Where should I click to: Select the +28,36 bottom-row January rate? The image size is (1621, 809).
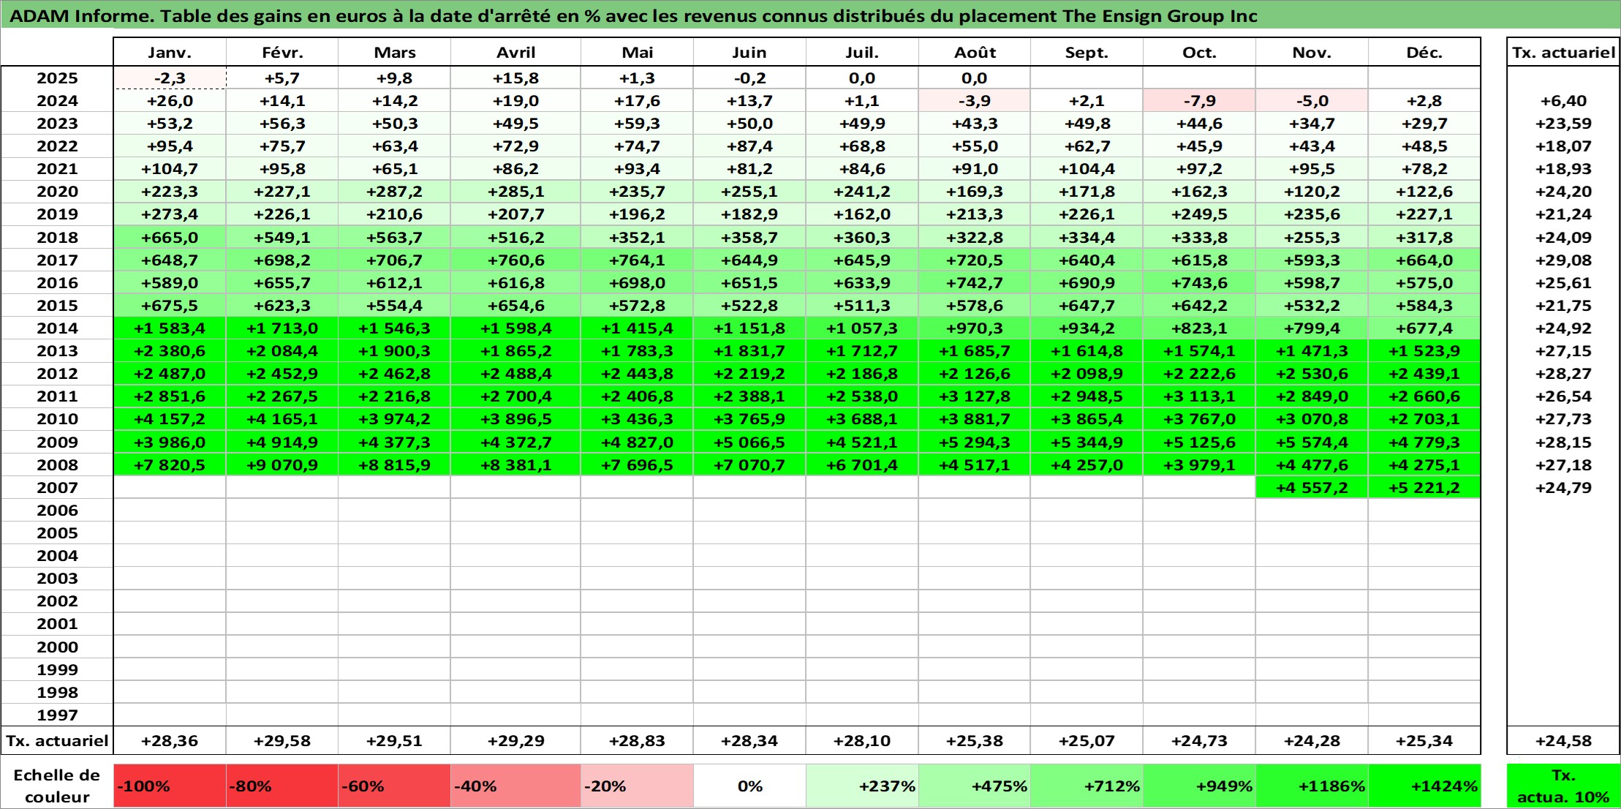point(170,741)
